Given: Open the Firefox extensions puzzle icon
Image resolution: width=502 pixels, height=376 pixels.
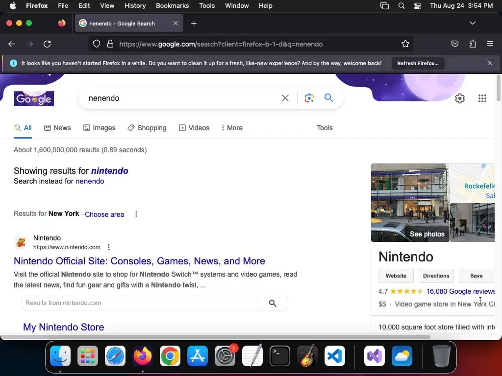Looking at the screenshot, I should click(473, 44).
